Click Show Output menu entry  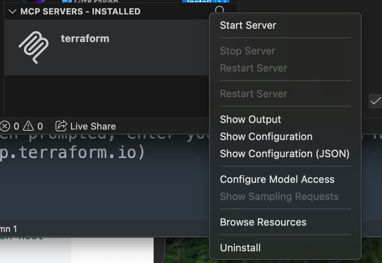[250, 119]
